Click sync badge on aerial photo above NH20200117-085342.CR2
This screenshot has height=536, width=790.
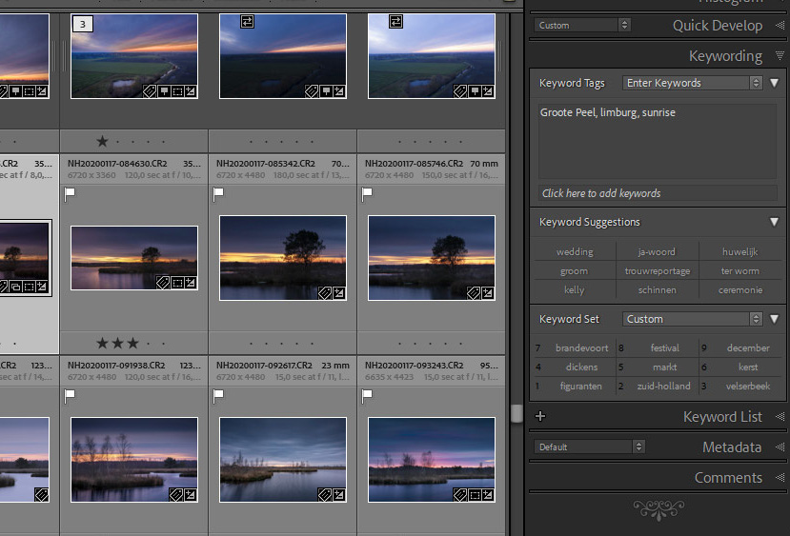pos(247,22)
